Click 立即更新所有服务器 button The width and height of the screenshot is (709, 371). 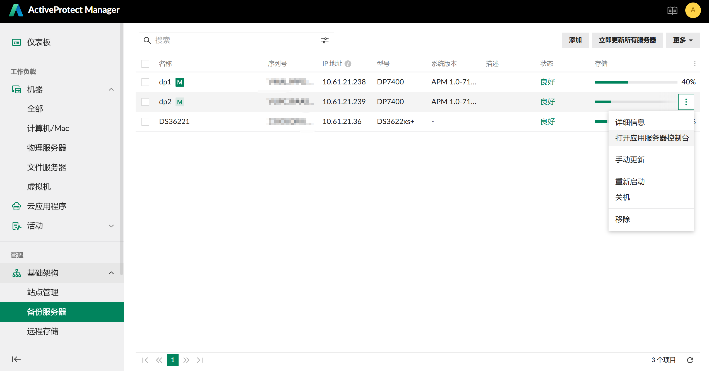pos(627,40)
